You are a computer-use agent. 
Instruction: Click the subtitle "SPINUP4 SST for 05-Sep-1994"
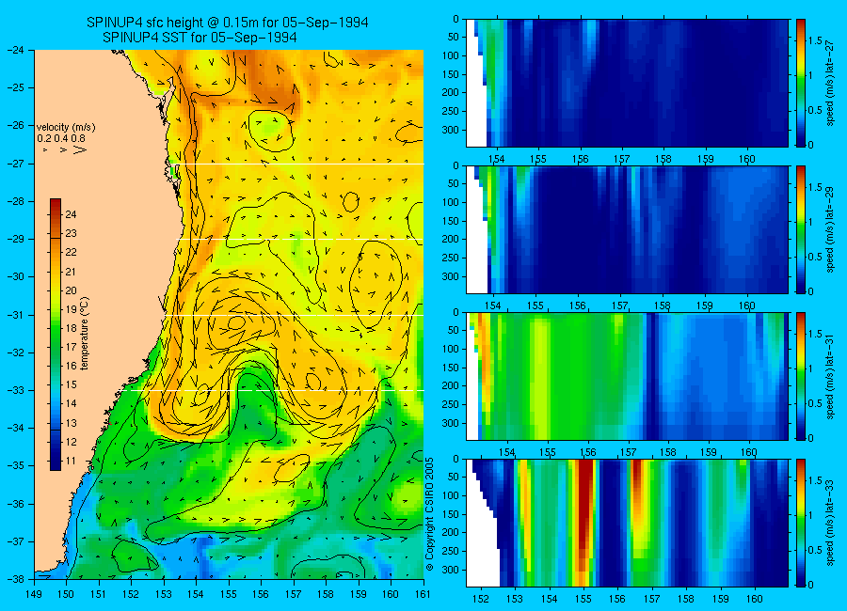pyautogui.click(x=200, y=38)
